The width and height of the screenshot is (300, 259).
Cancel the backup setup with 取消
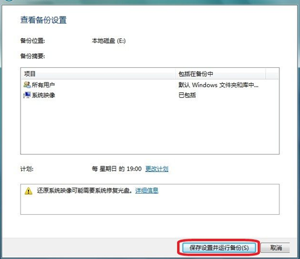point(276,247)
